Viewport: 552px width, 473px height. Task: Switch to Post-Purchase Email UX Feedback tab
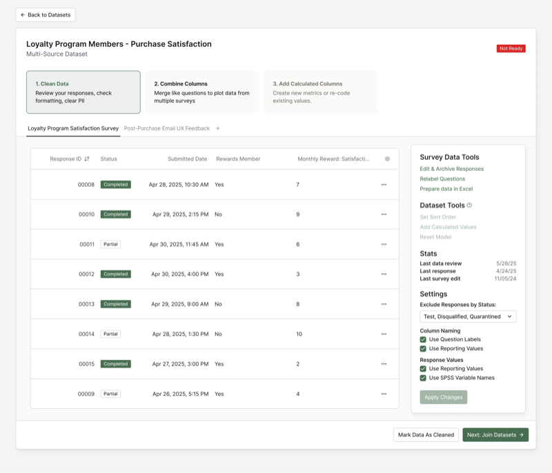pyautogui.click(x=167, y=128)
